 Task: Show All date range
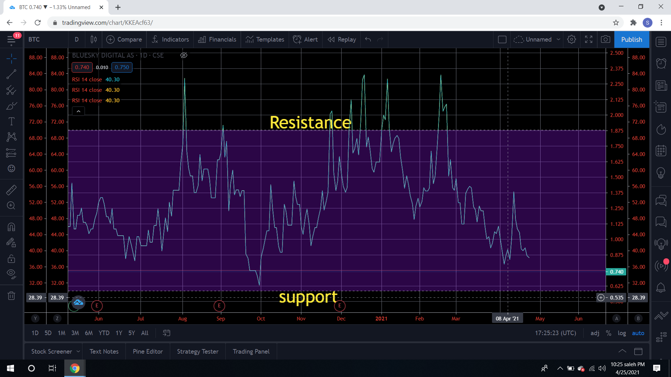click(x=145, y=333)
